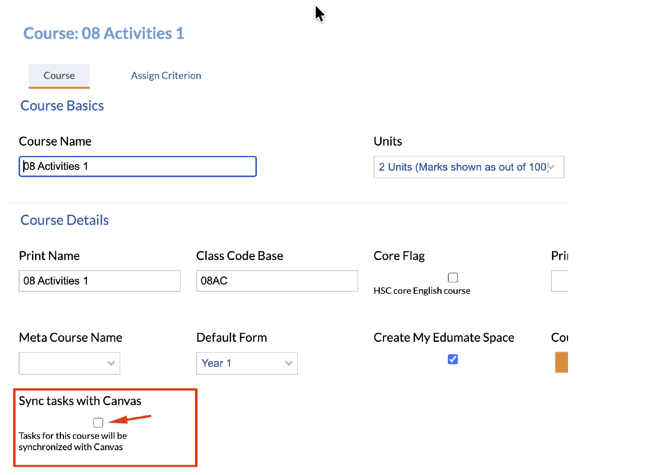This screenshot has height=475, width=649.
Task: Click the Course Details section heading
Action: [x=64, y=220]
